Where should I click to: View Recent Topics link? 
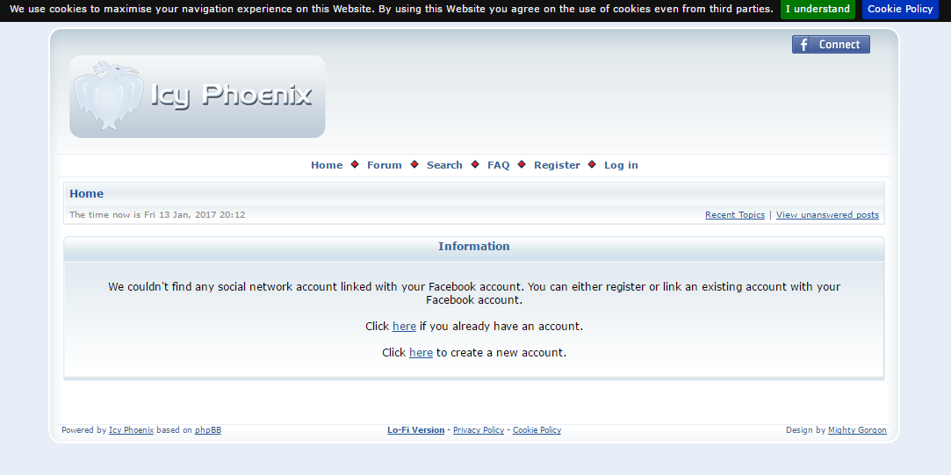coord(735,215)
